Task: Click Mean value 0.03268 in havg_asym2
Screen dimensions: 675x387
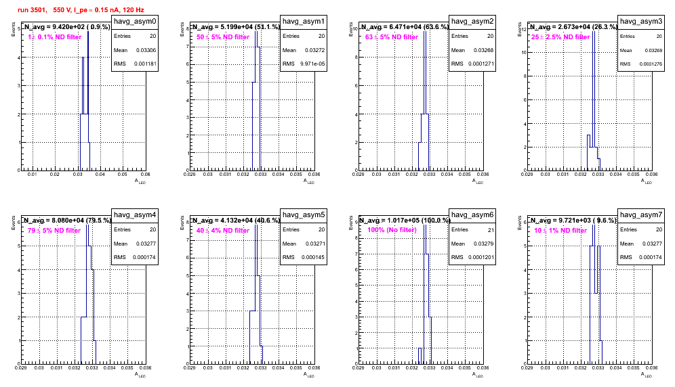Action: pyautogui.click(x=483, y=50)
